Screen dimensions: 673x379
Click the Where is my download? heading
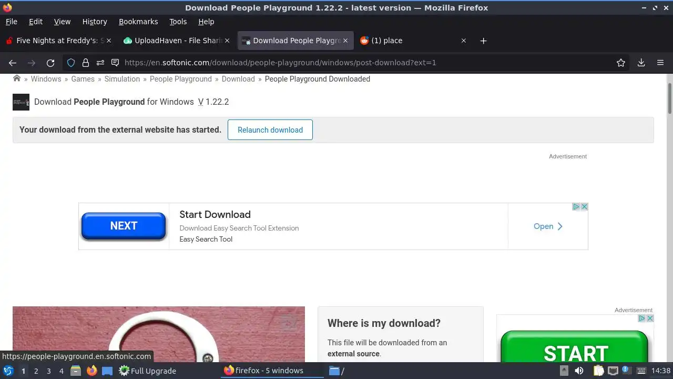click(x=384, y=323)
